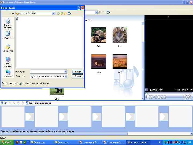Click the preview monitor seek bar

pos(169,93)
